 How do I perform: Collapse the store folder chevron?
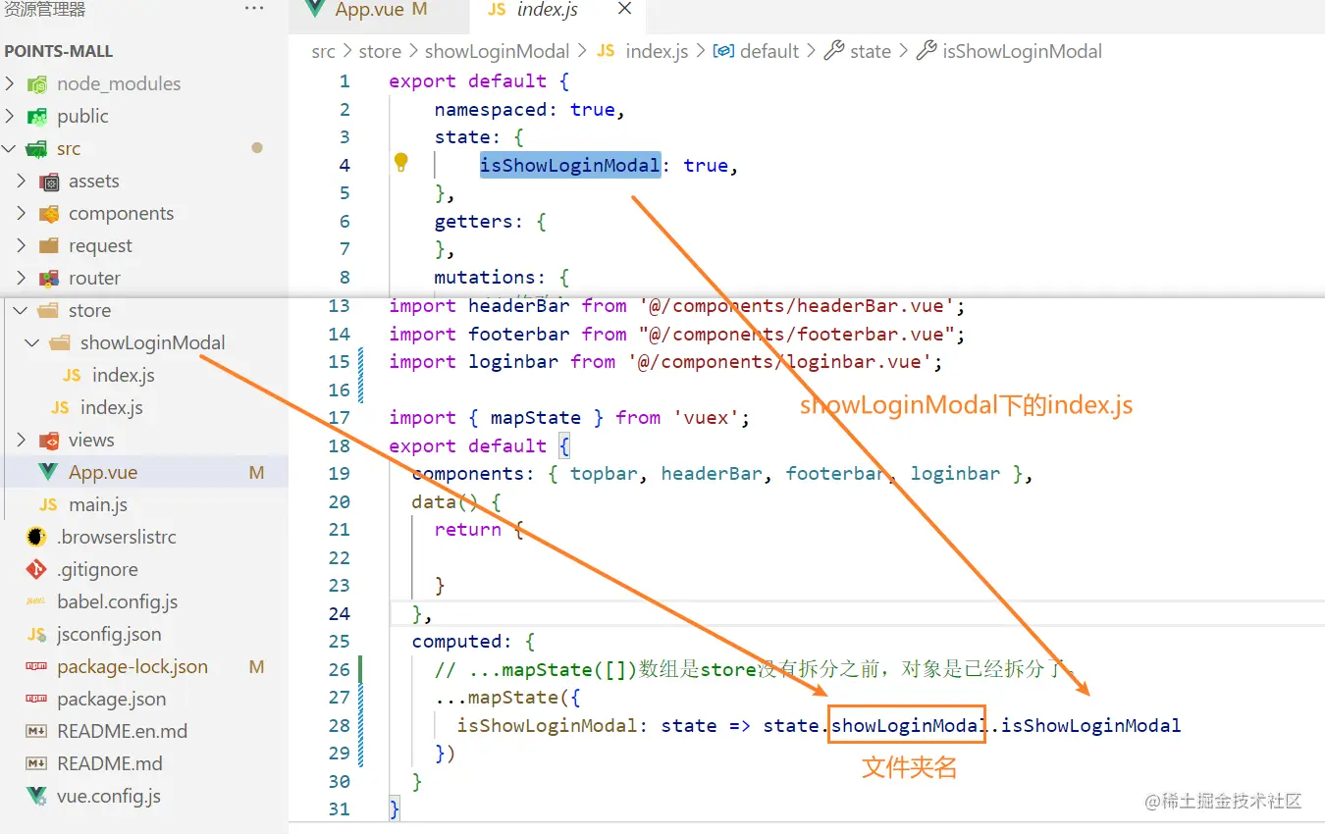(22, 311)
